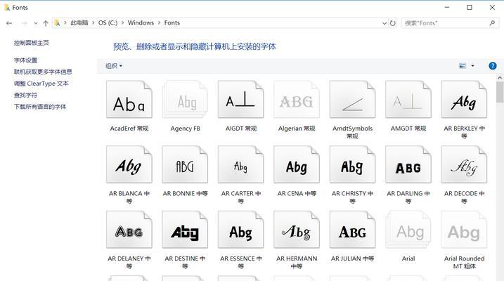Expand the address bar history dropdown
504x281 pixels.
[385, 23]
